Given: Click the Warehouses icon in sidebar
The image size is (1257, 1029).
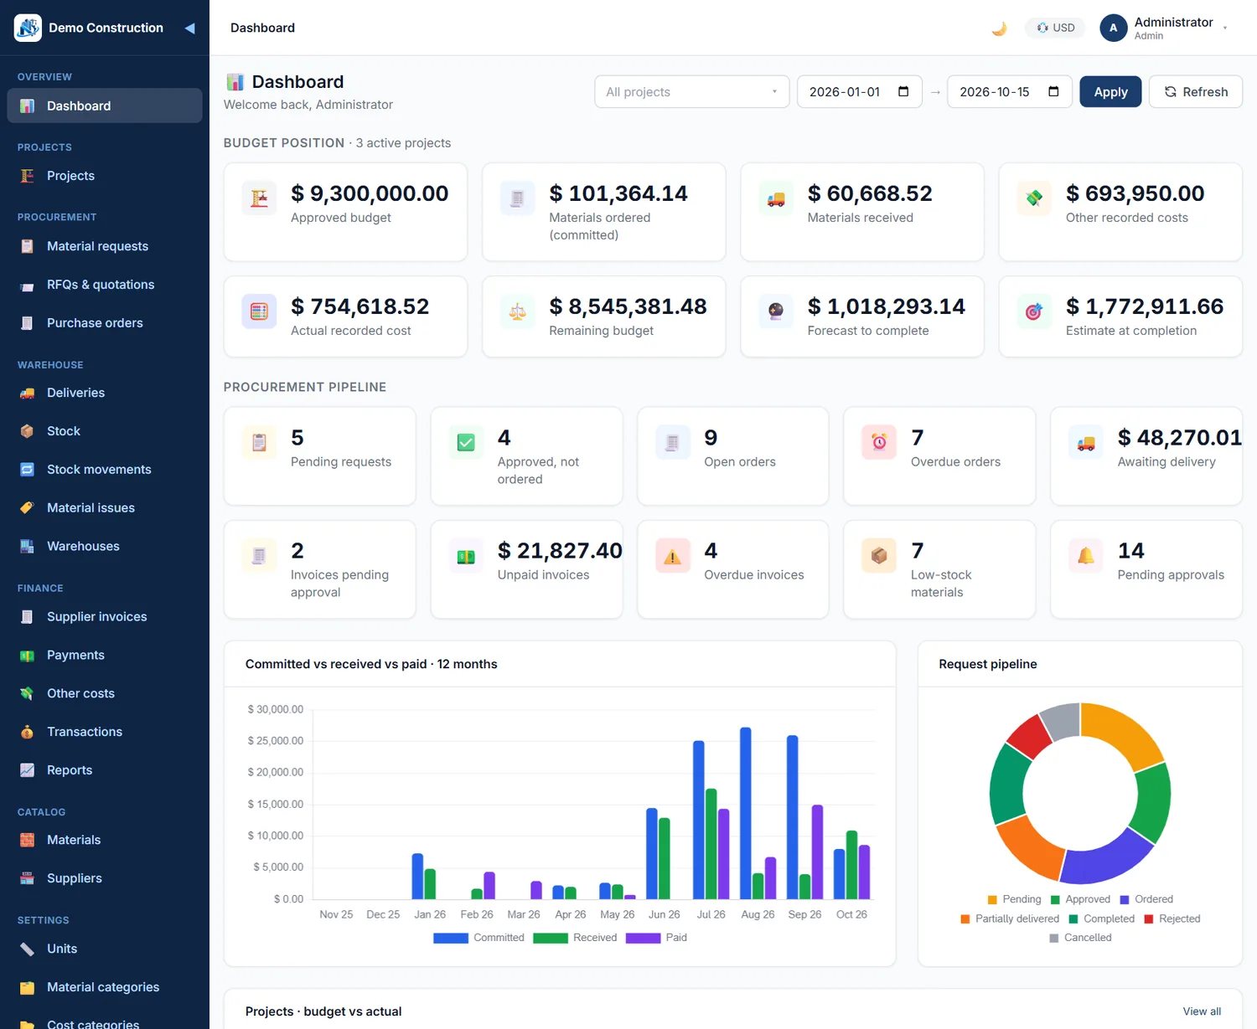Looking at the screenshot, I should coord(28,547).
